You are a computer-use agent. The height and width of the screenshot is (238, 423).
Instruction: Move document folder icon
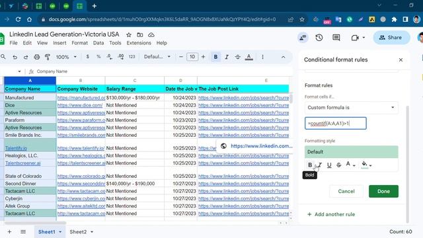[139, 35]
